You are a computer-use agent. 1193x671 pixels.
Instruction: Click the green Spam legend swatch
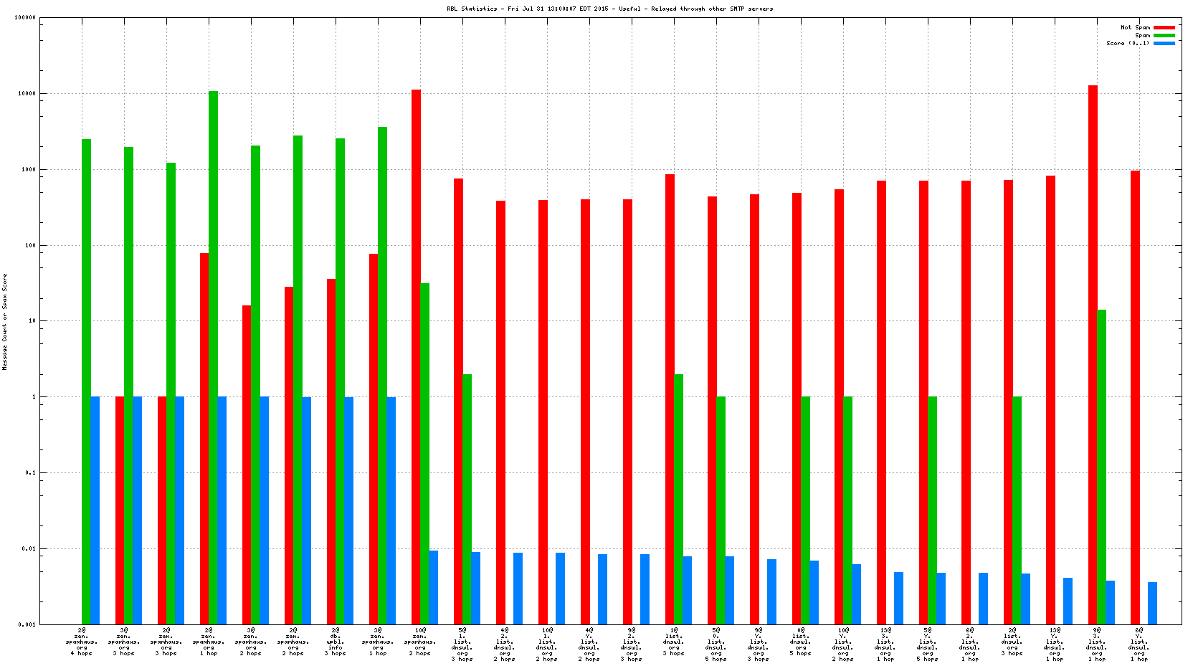1164,35
